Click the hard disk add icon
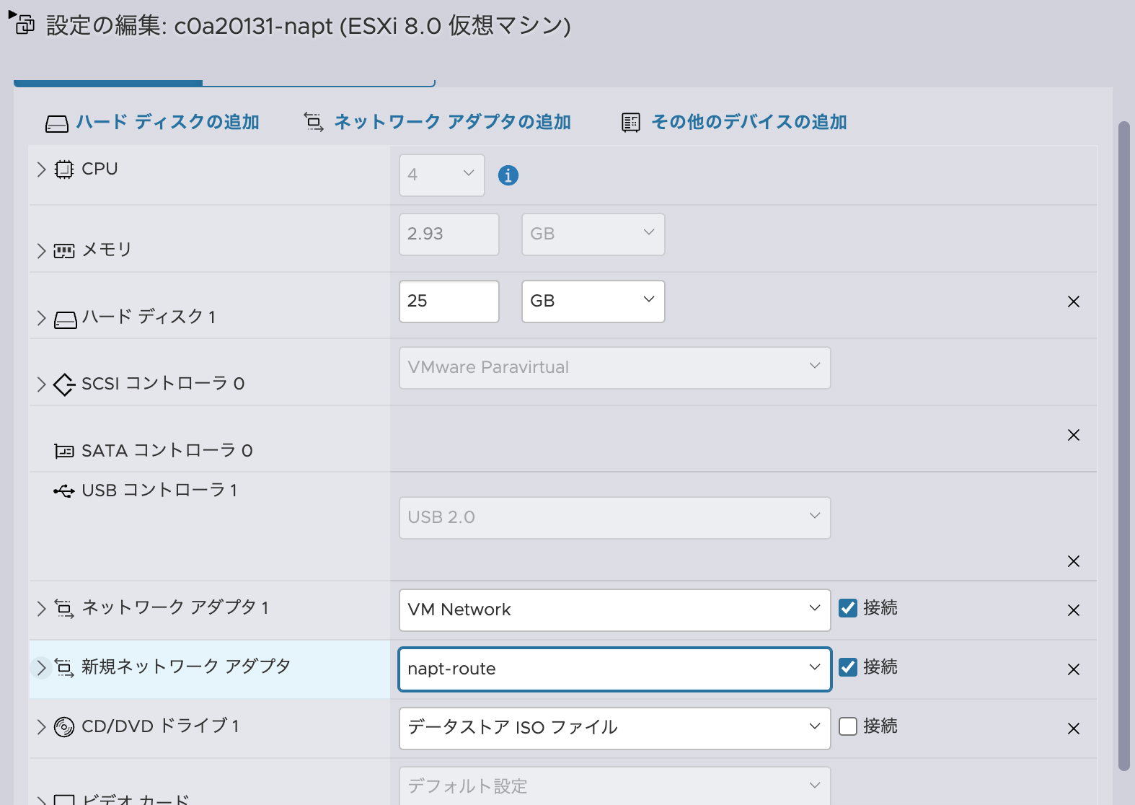The image size is (1135, 805). [x=57, y=123]
